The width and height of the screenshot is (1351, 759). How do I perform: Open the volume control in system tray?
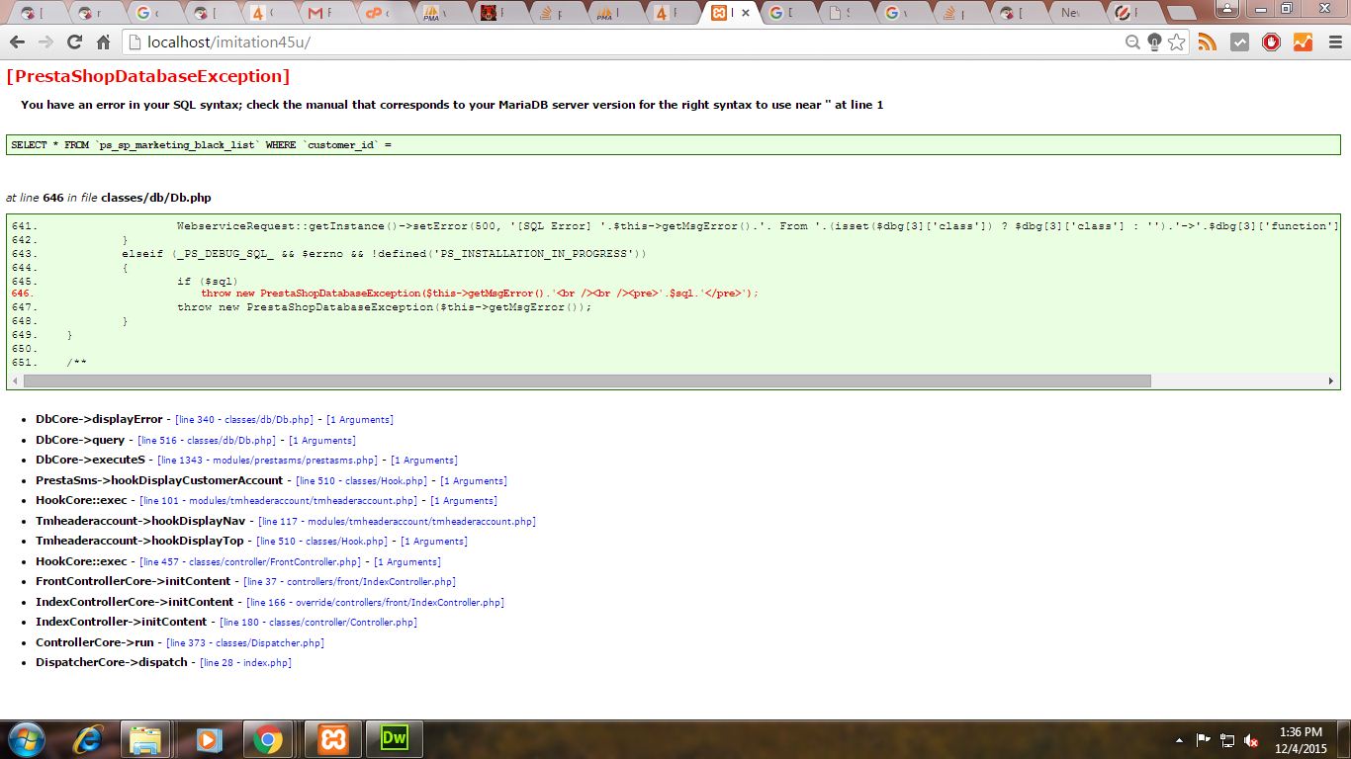[x=1251, y=740]
